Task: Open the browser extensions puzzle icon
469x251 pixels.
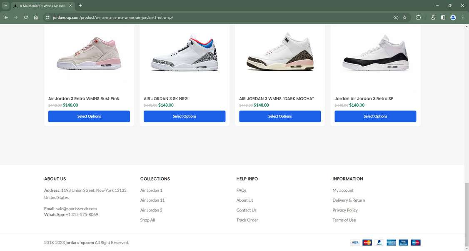Action: pyautogui.click(x=419, y=18)
